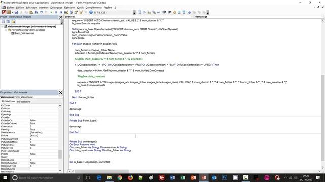Screen dimensions: 325x182
Task: Undo the last edit using toolbar arrow
Action: pyautogui.click(x=41, y=12)
